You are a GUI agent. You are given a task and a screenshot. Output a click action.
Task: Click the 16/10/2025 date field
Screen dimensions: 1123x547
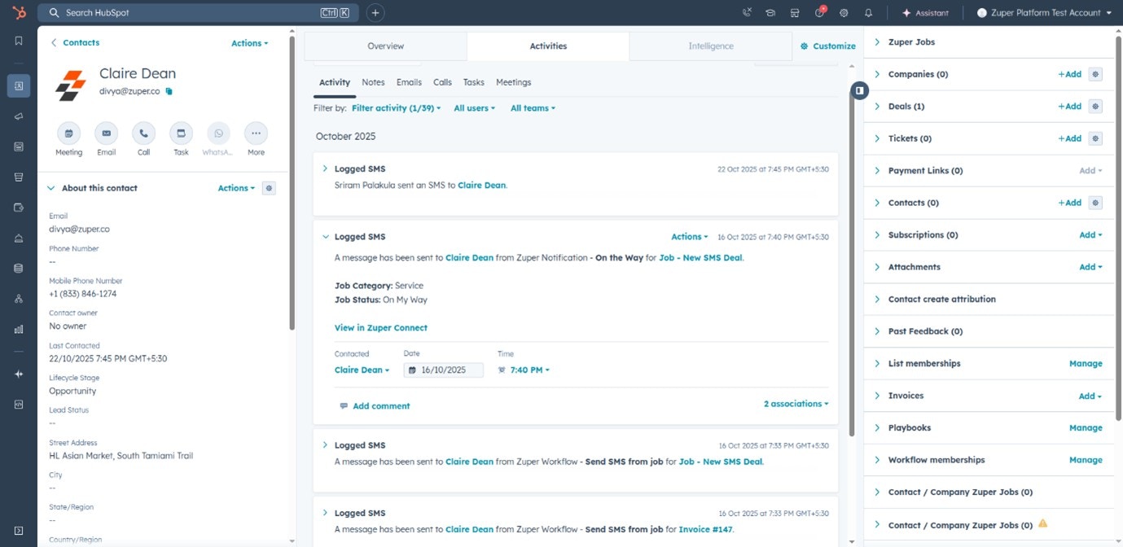coord(444,370)
